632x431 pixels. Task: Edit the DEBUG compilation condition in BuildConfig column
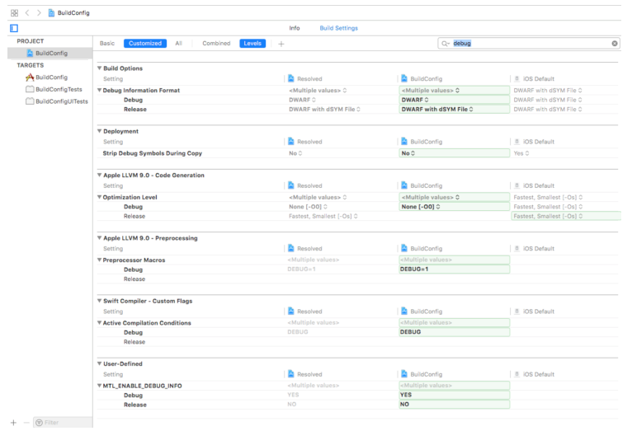[x=455, y=332]
